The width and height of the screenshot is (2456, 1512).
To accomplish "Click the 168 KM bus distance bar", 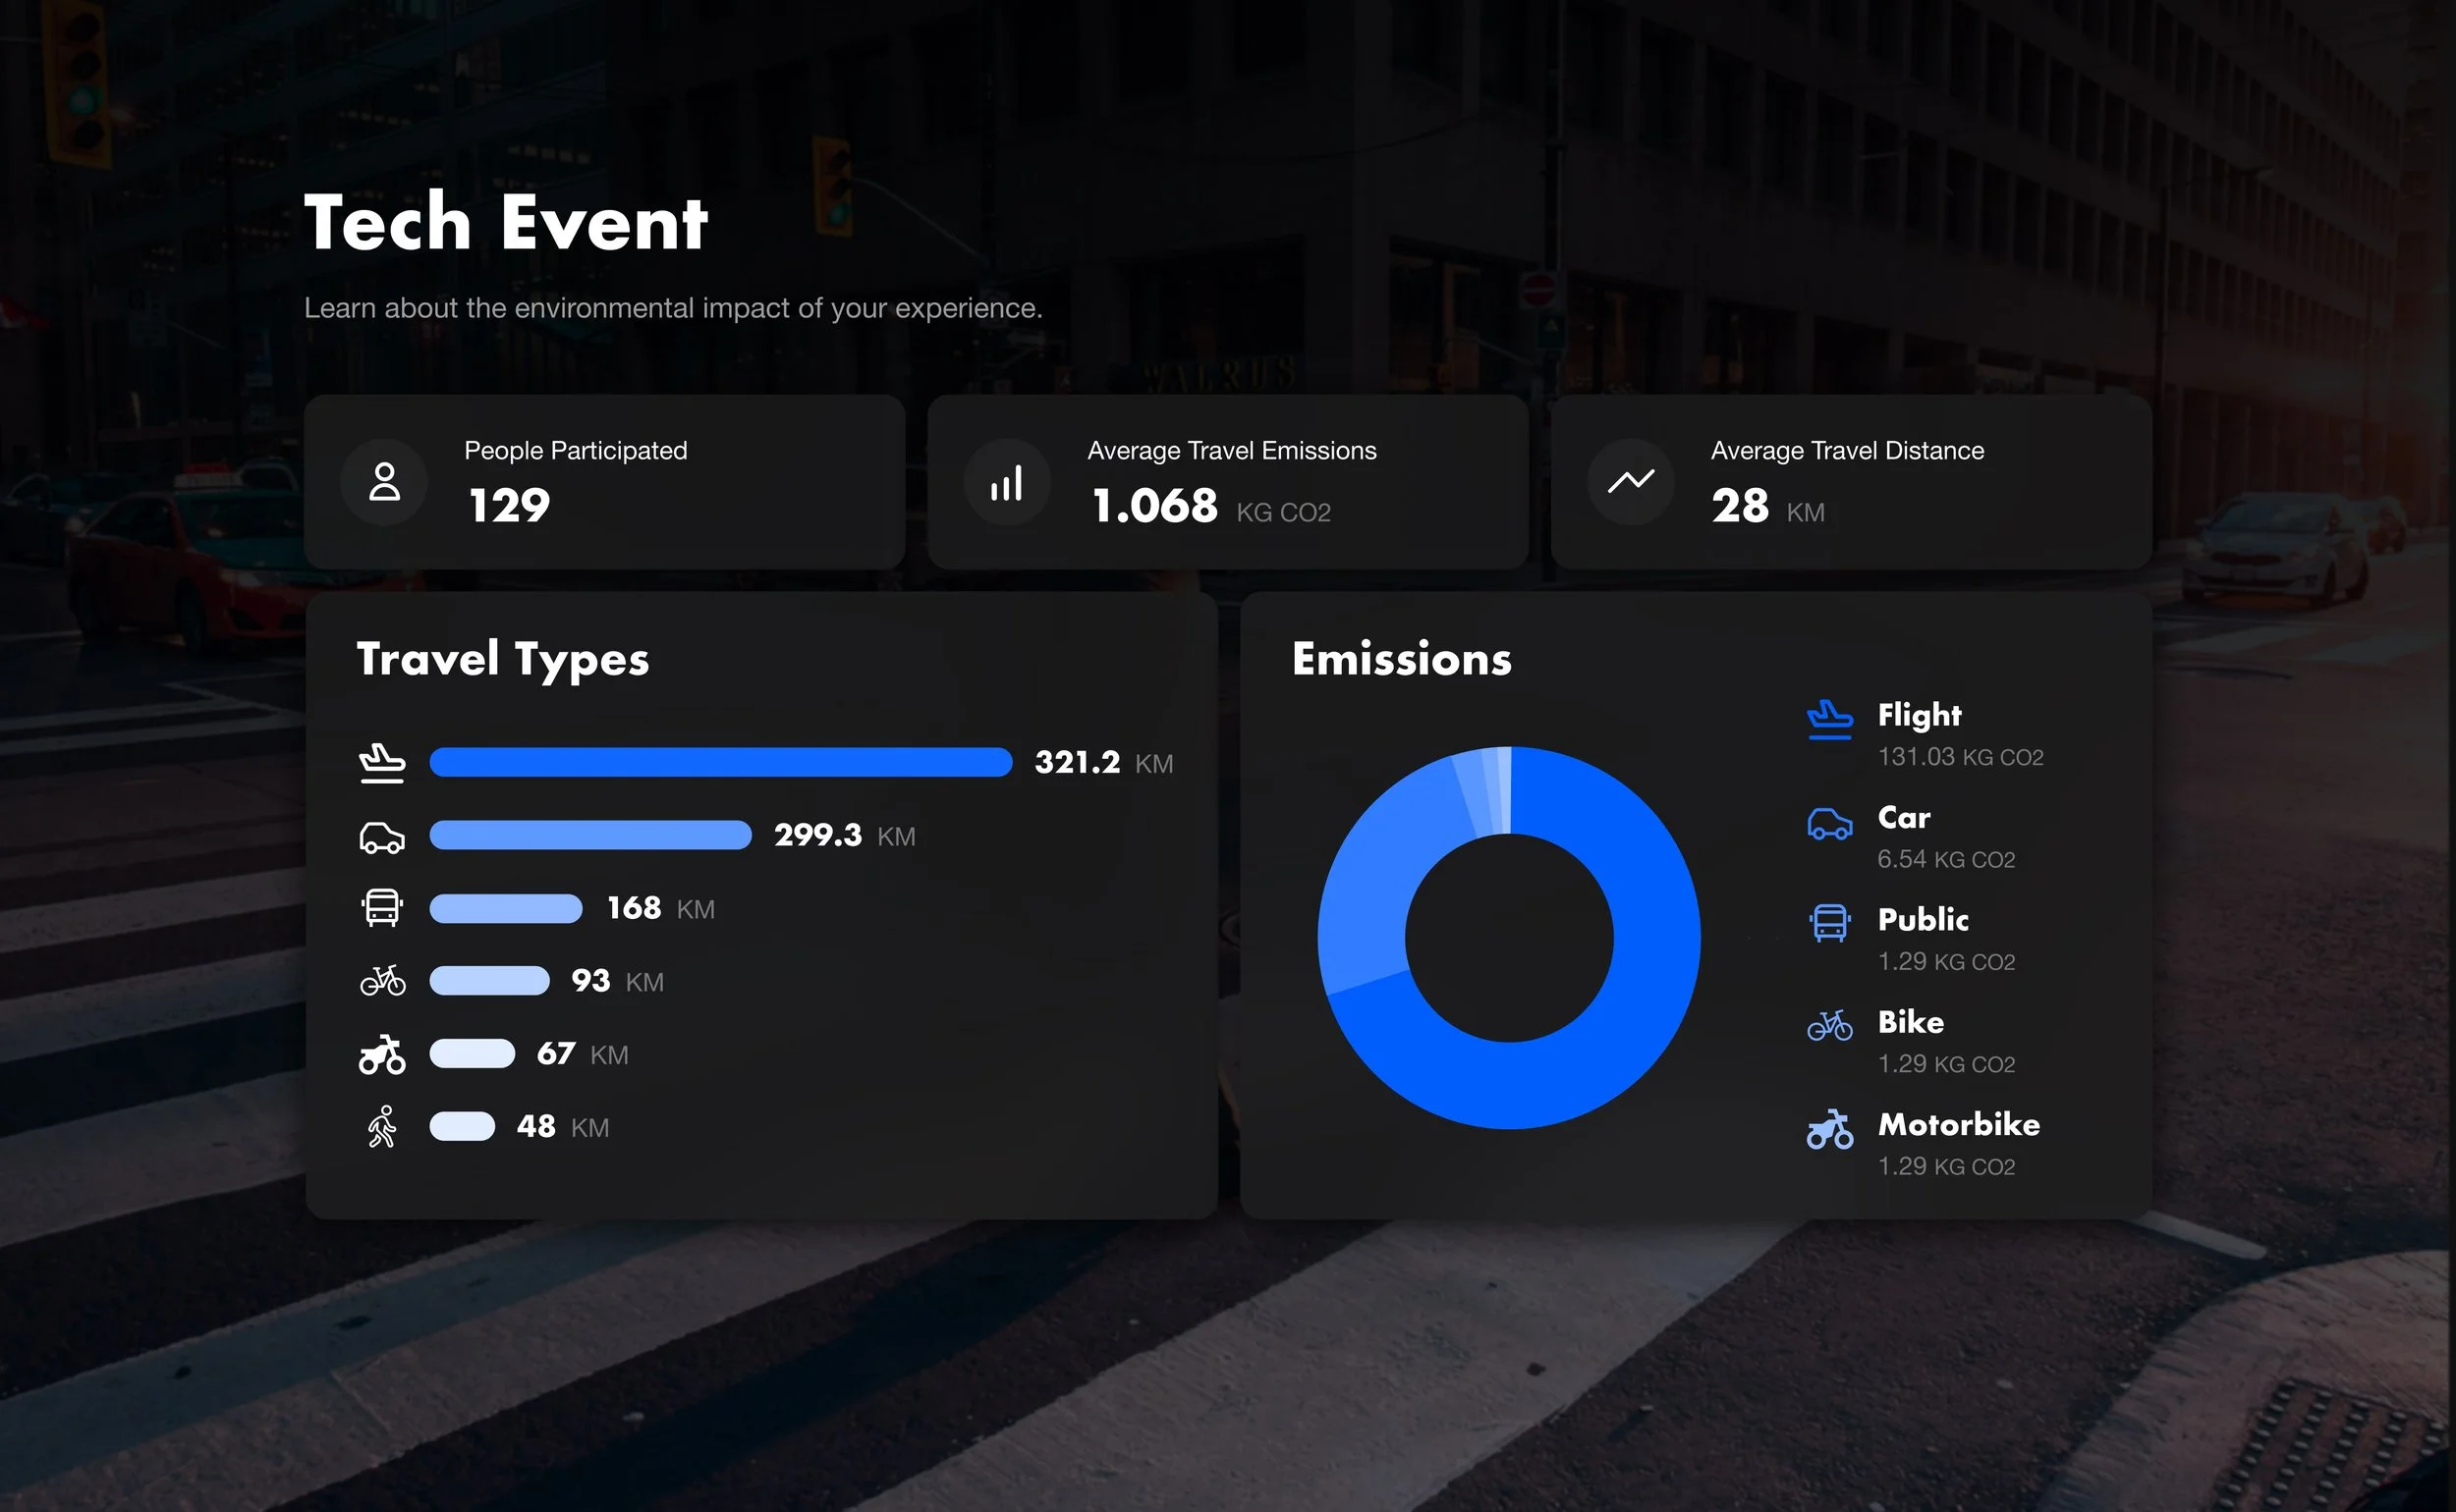I will point(505,908).
